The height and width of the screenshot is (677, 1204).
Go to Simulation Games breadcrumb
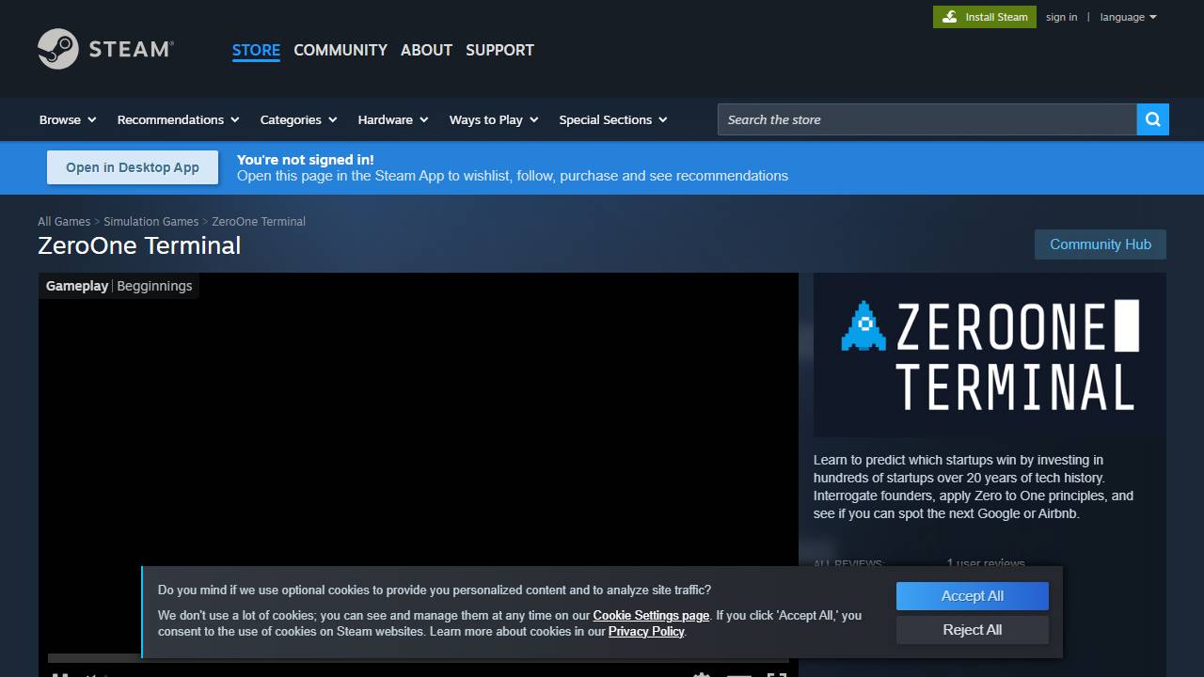point(150,222)
